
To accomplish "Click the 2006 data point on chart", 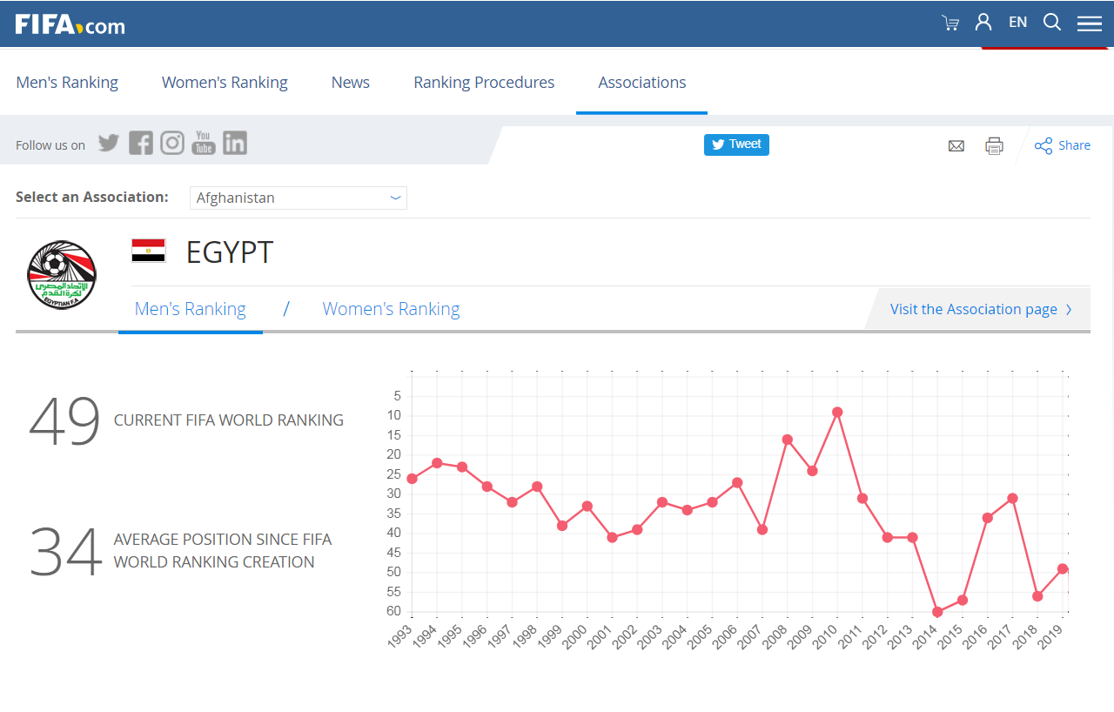I will (737, 482).
